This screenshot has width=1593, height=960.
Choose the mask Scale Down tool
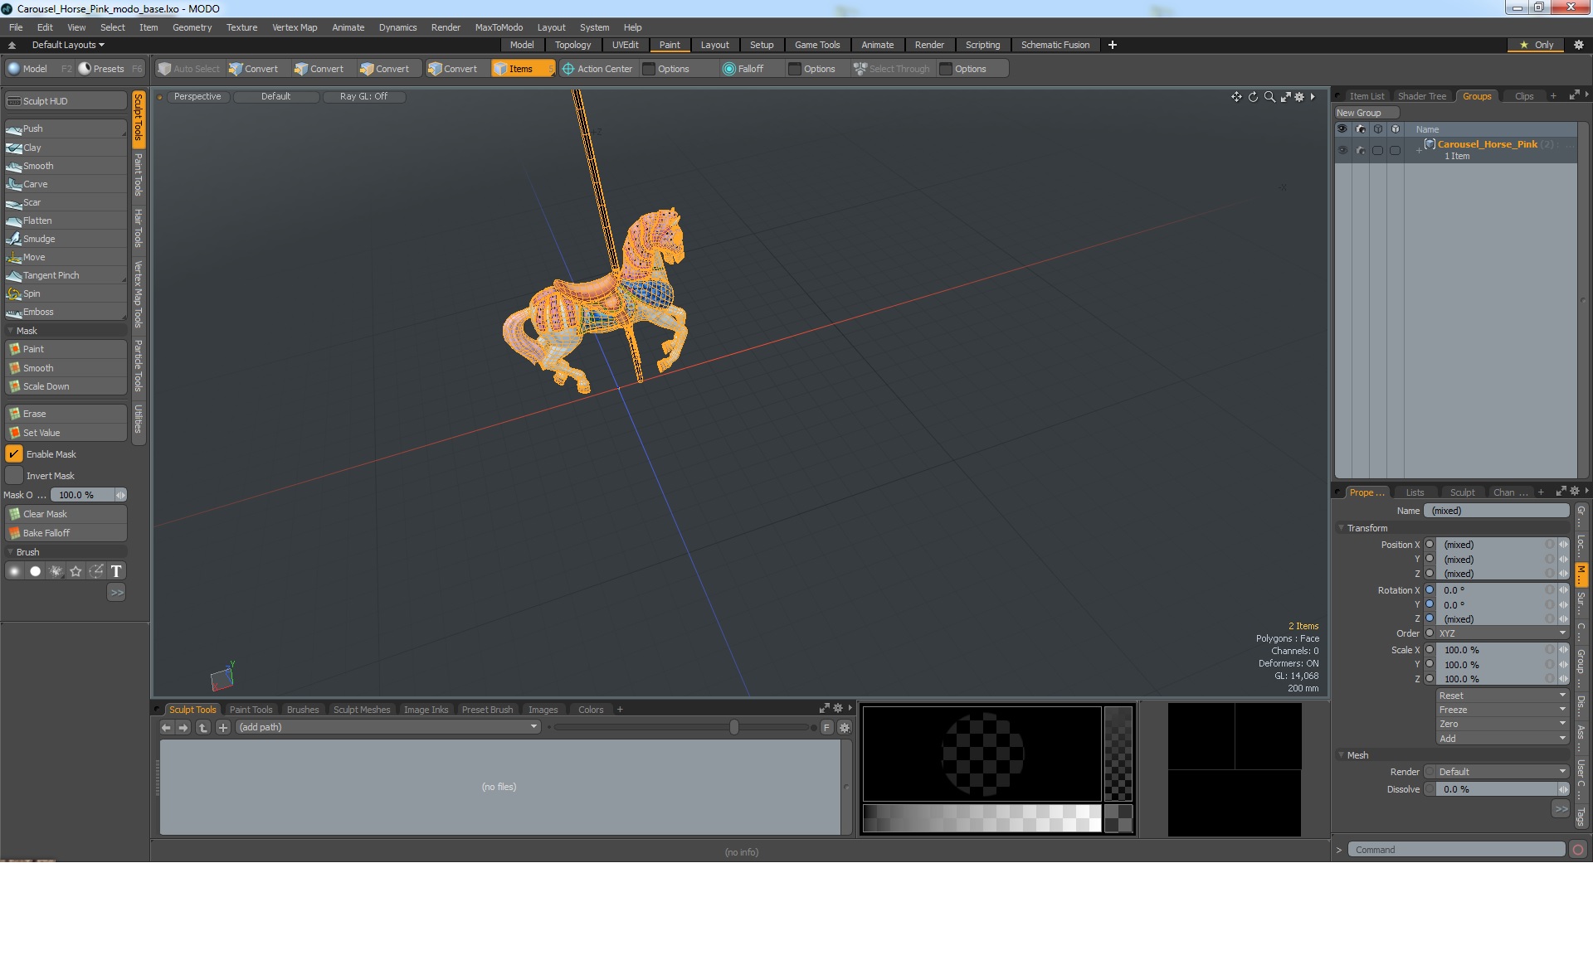(x=66, y=386)
